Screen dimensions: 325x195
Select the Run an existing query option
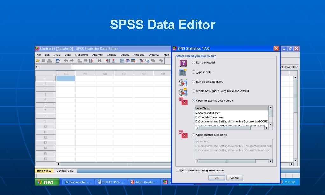193,81
